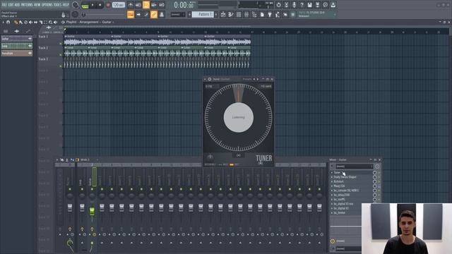Image resolution: width=452 pixels, height=254 pixels.
Task: Open the bx_limiter effect slot
Action: (x=339, y=213)
